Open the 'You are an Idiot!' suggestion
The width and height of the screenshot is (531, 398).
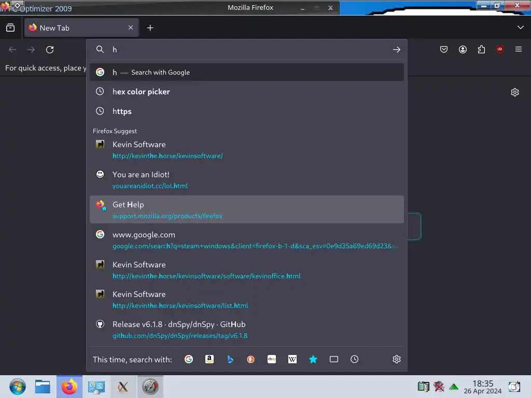(246, 180)
